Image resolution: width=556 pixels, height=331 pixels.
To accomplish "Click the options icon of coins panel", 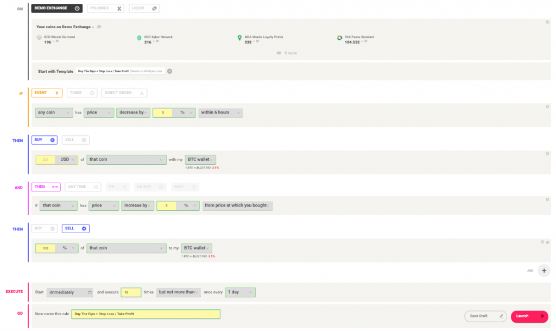I will pyautogui.click(x=547, y=22).
